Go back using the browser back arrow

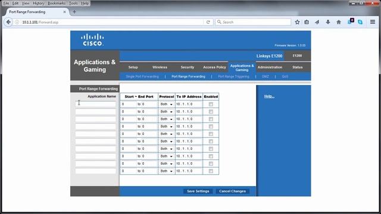click(8, 22)
